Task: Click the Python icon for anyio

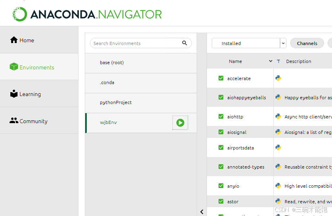Action: (278, 186)
